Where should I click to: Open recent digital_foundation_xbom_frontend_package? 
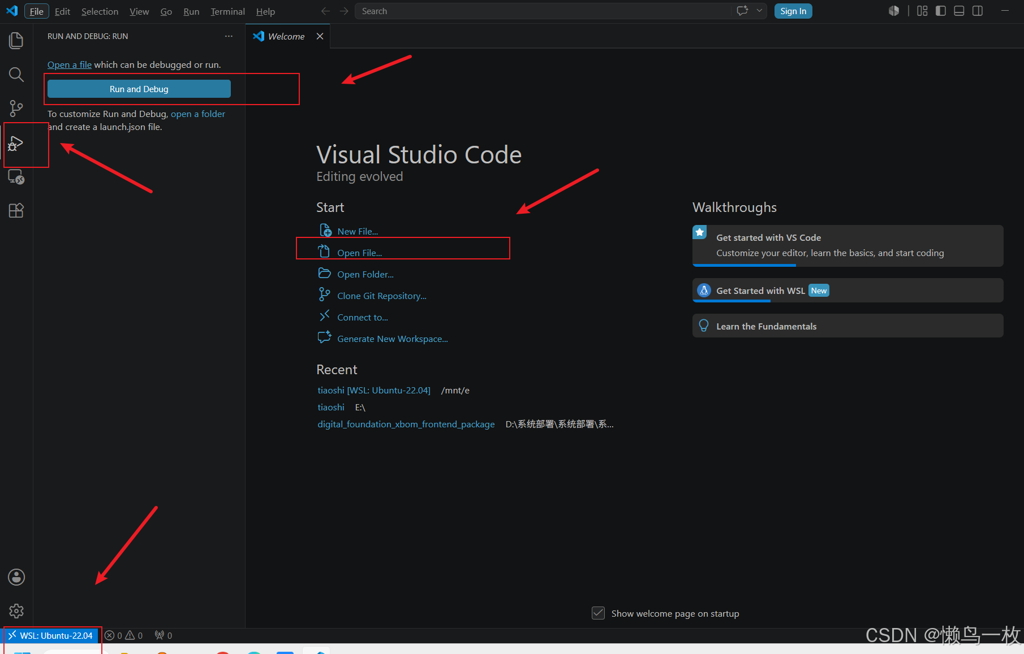[406, 424]
